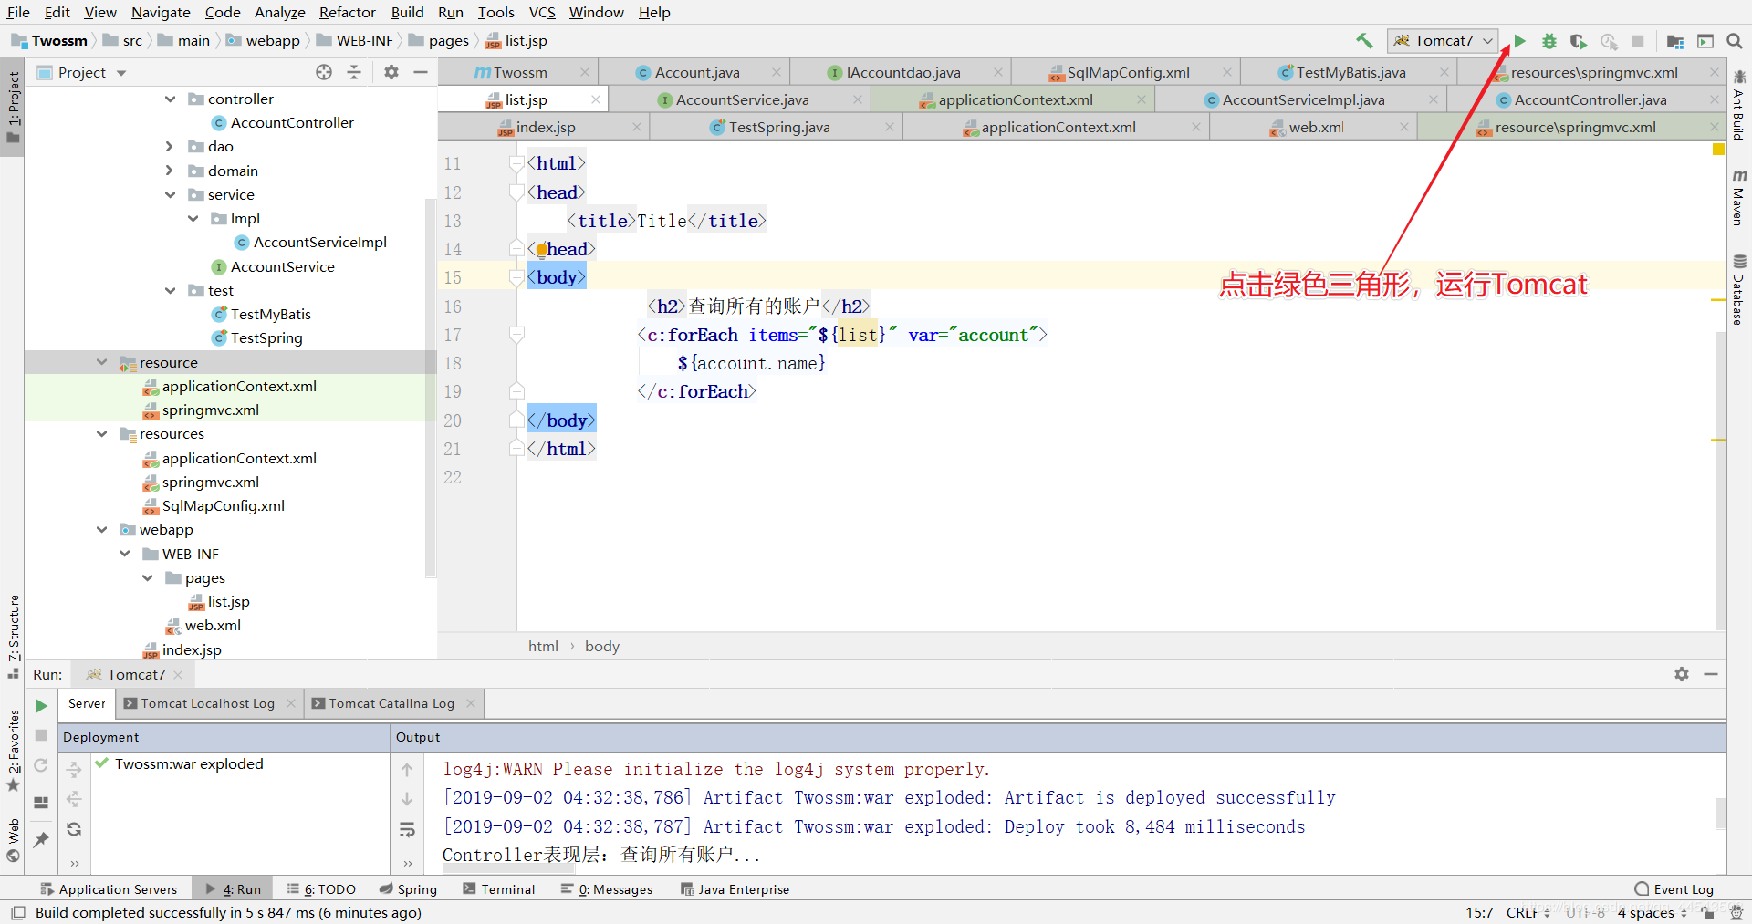Open the Tomcat7 run configuration dropdown
Viewport: 1752px width, 924px height.
tap(1442, 41)
